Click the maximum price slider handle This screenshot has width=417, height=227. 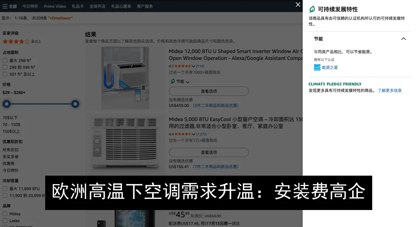75,104
